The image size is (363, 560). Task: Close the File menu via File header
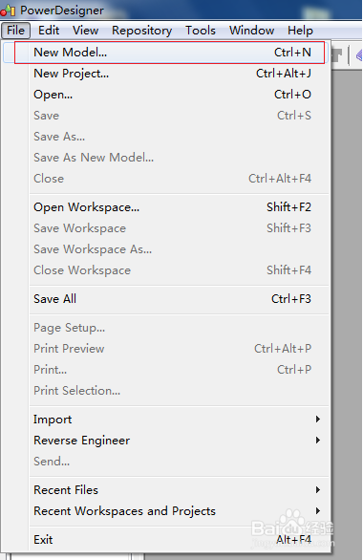15,31
